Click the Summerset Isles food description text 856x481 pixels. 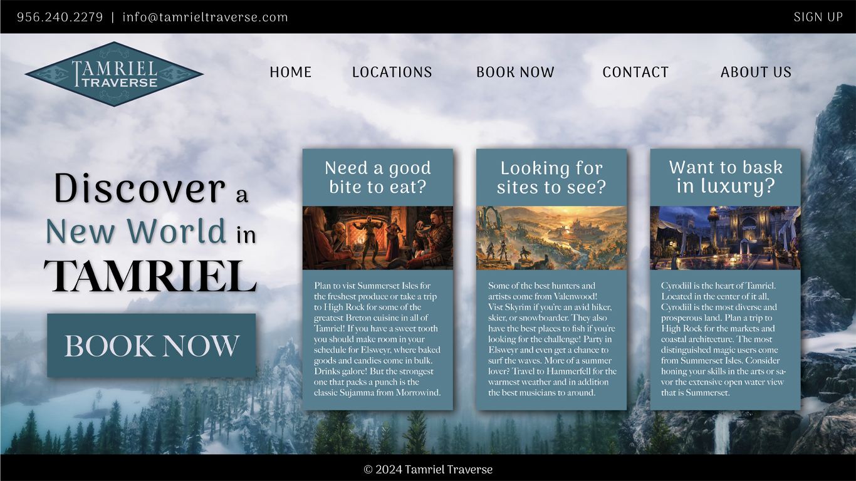(x=377, y=339)
